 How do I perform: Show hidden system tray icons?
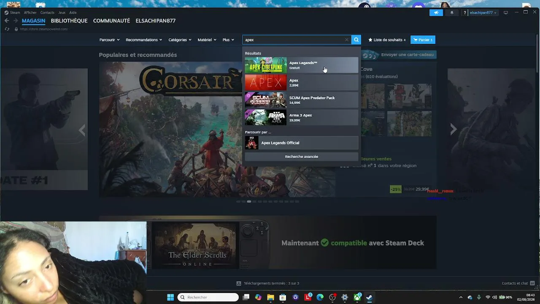(461, 297)
